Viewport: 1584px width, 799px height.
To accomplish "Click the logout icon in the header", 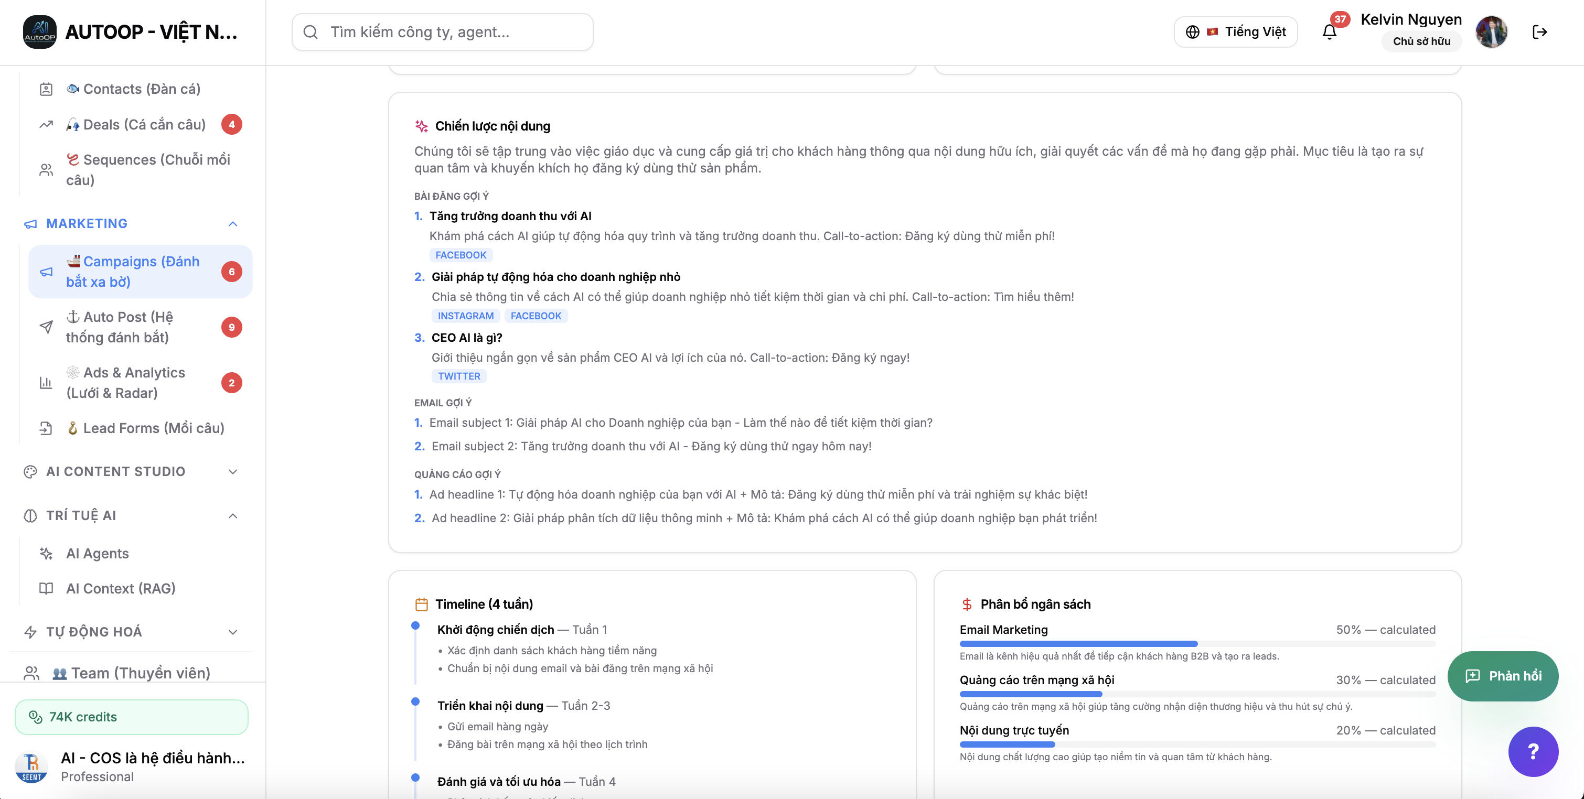I will (1539, 32).
